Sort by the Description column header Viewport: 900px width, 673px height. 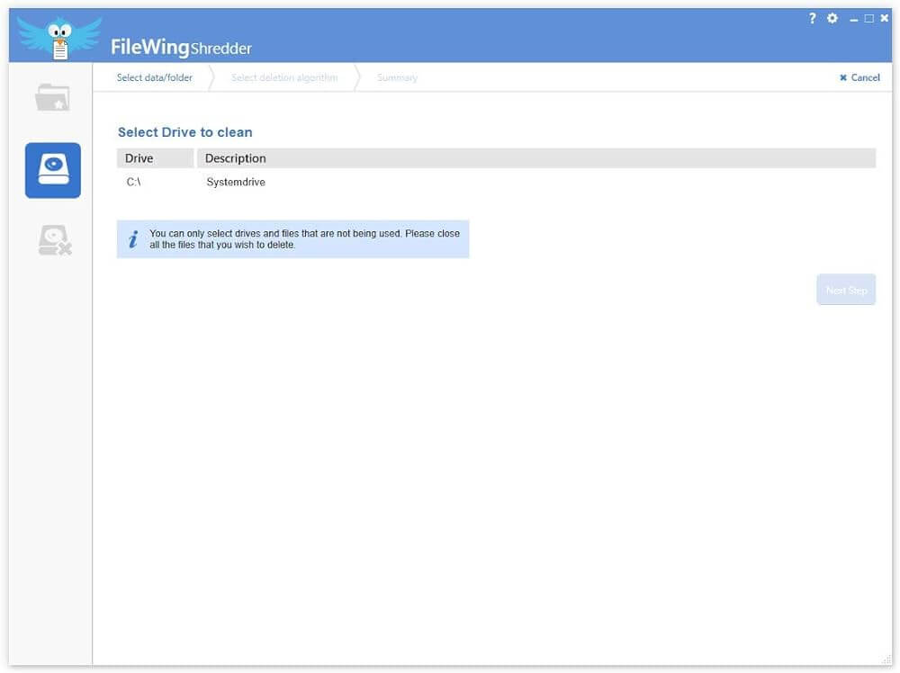coord(236,158)
